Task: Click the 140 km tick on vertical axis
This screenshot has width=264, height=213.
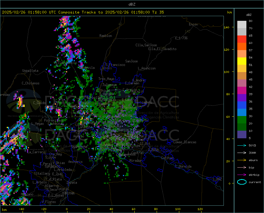Action: pyautogui.click(x=227, y=27)
